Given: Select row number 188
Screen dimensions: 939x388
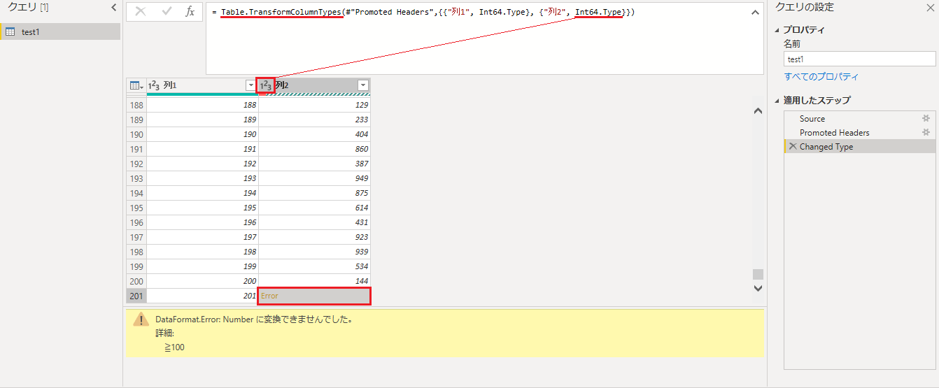Looking at the screenshot, I should 136,105.
